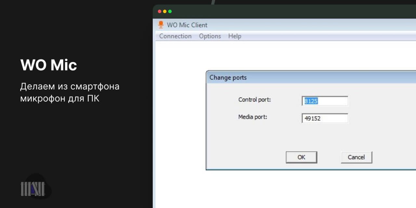Click the Control port input field
This screenshot has height=208, width=416.
click(x=325, y=101)
